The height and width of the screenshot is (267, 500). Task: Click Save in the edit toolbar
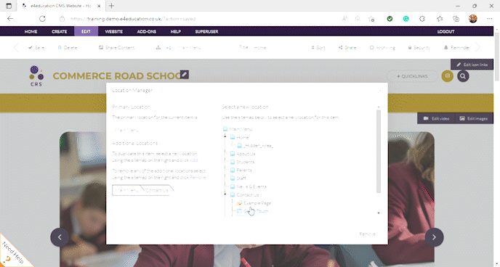[36, 47]
